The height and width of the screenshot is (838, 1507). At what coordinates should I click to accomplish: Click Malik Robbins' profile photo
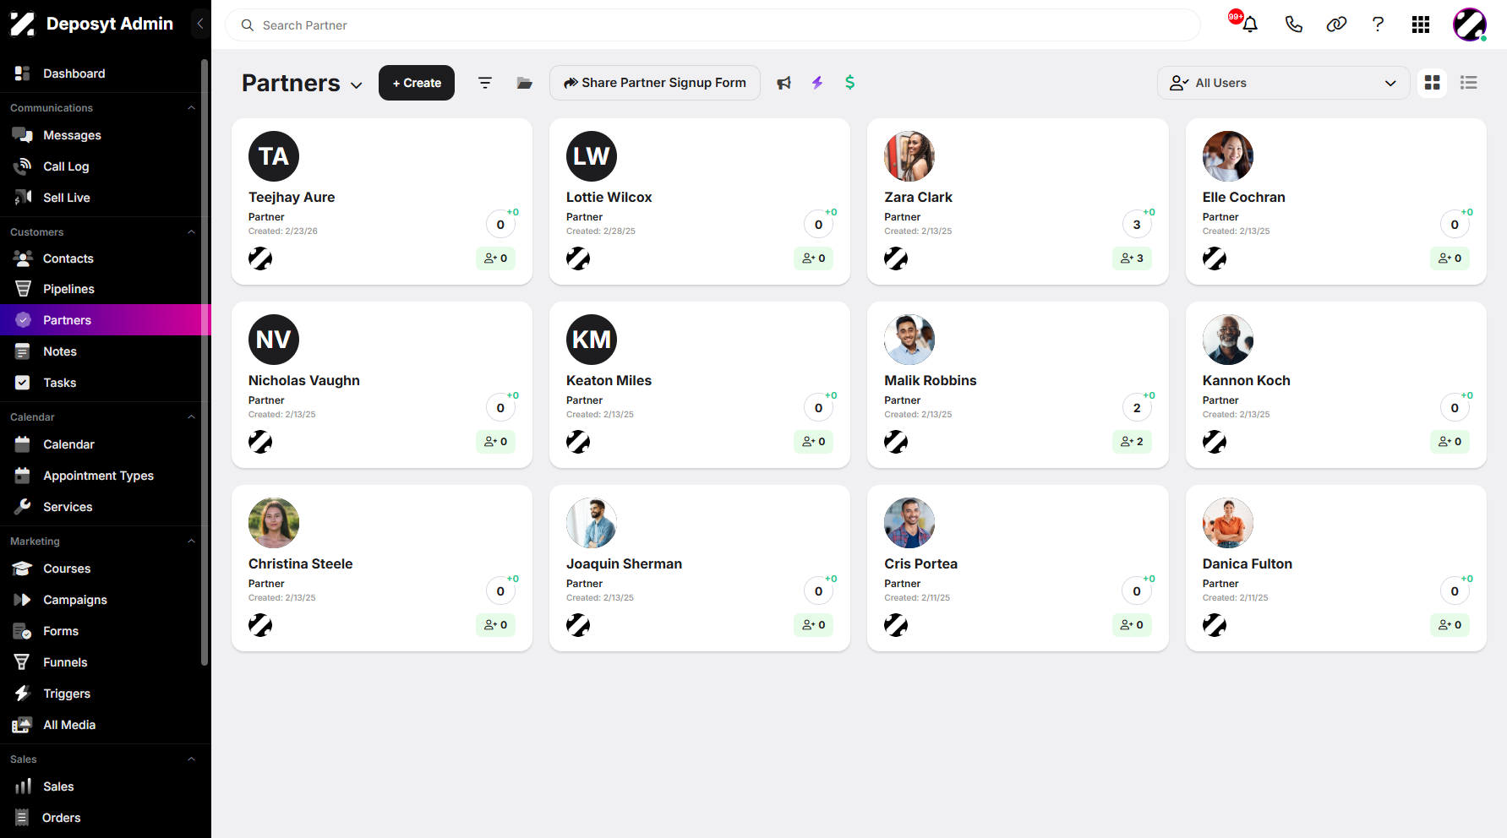(x=909, y=340)
